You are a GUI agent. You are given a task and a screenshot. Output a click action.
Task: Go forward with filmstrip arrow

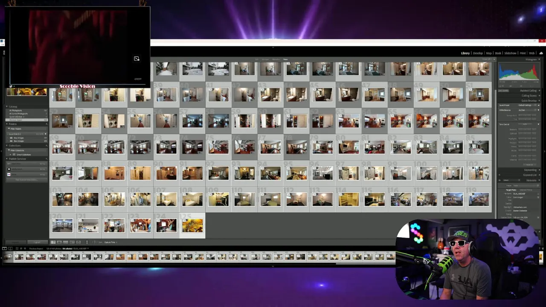(x=25, y=248)
